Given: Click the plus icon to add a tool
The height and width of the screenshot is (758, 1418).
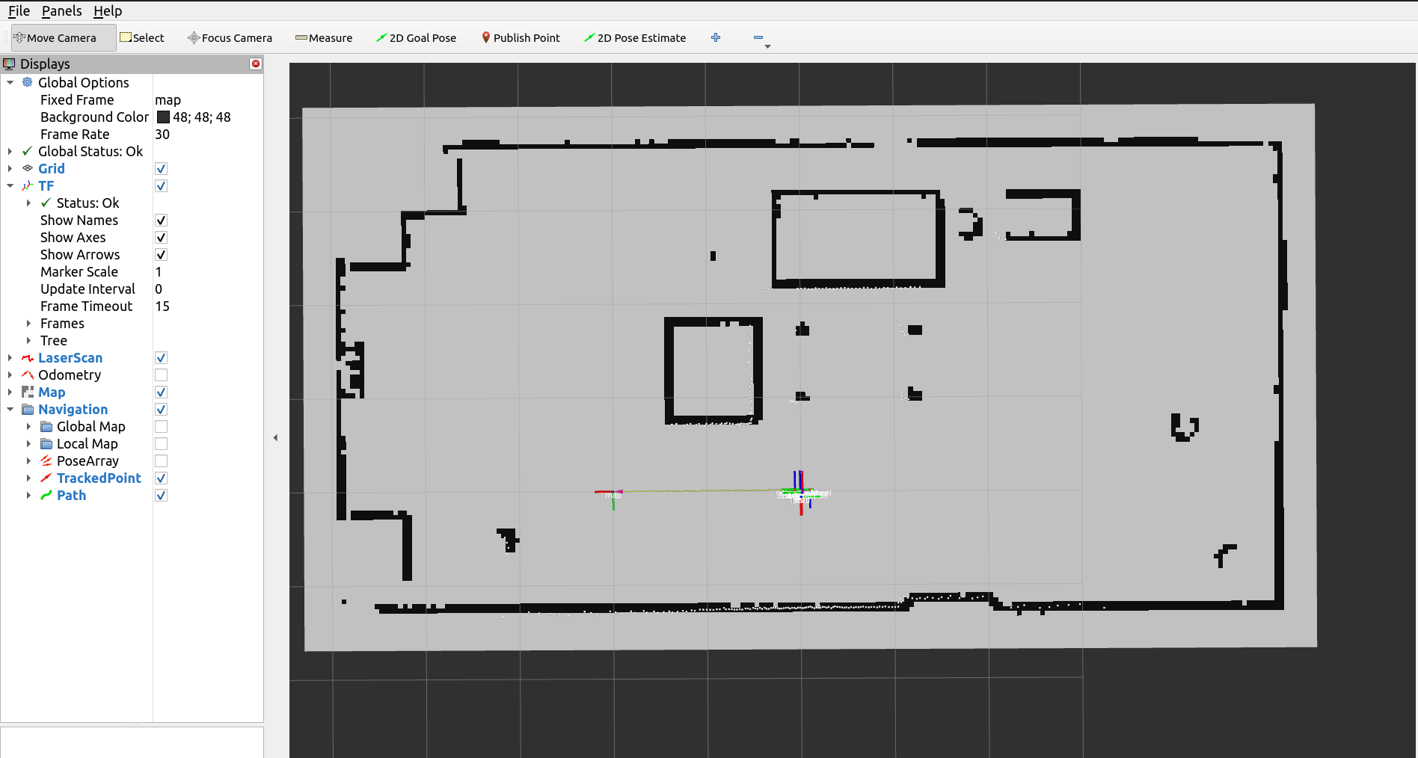Looking at the screenshot, I should (716, 37).
